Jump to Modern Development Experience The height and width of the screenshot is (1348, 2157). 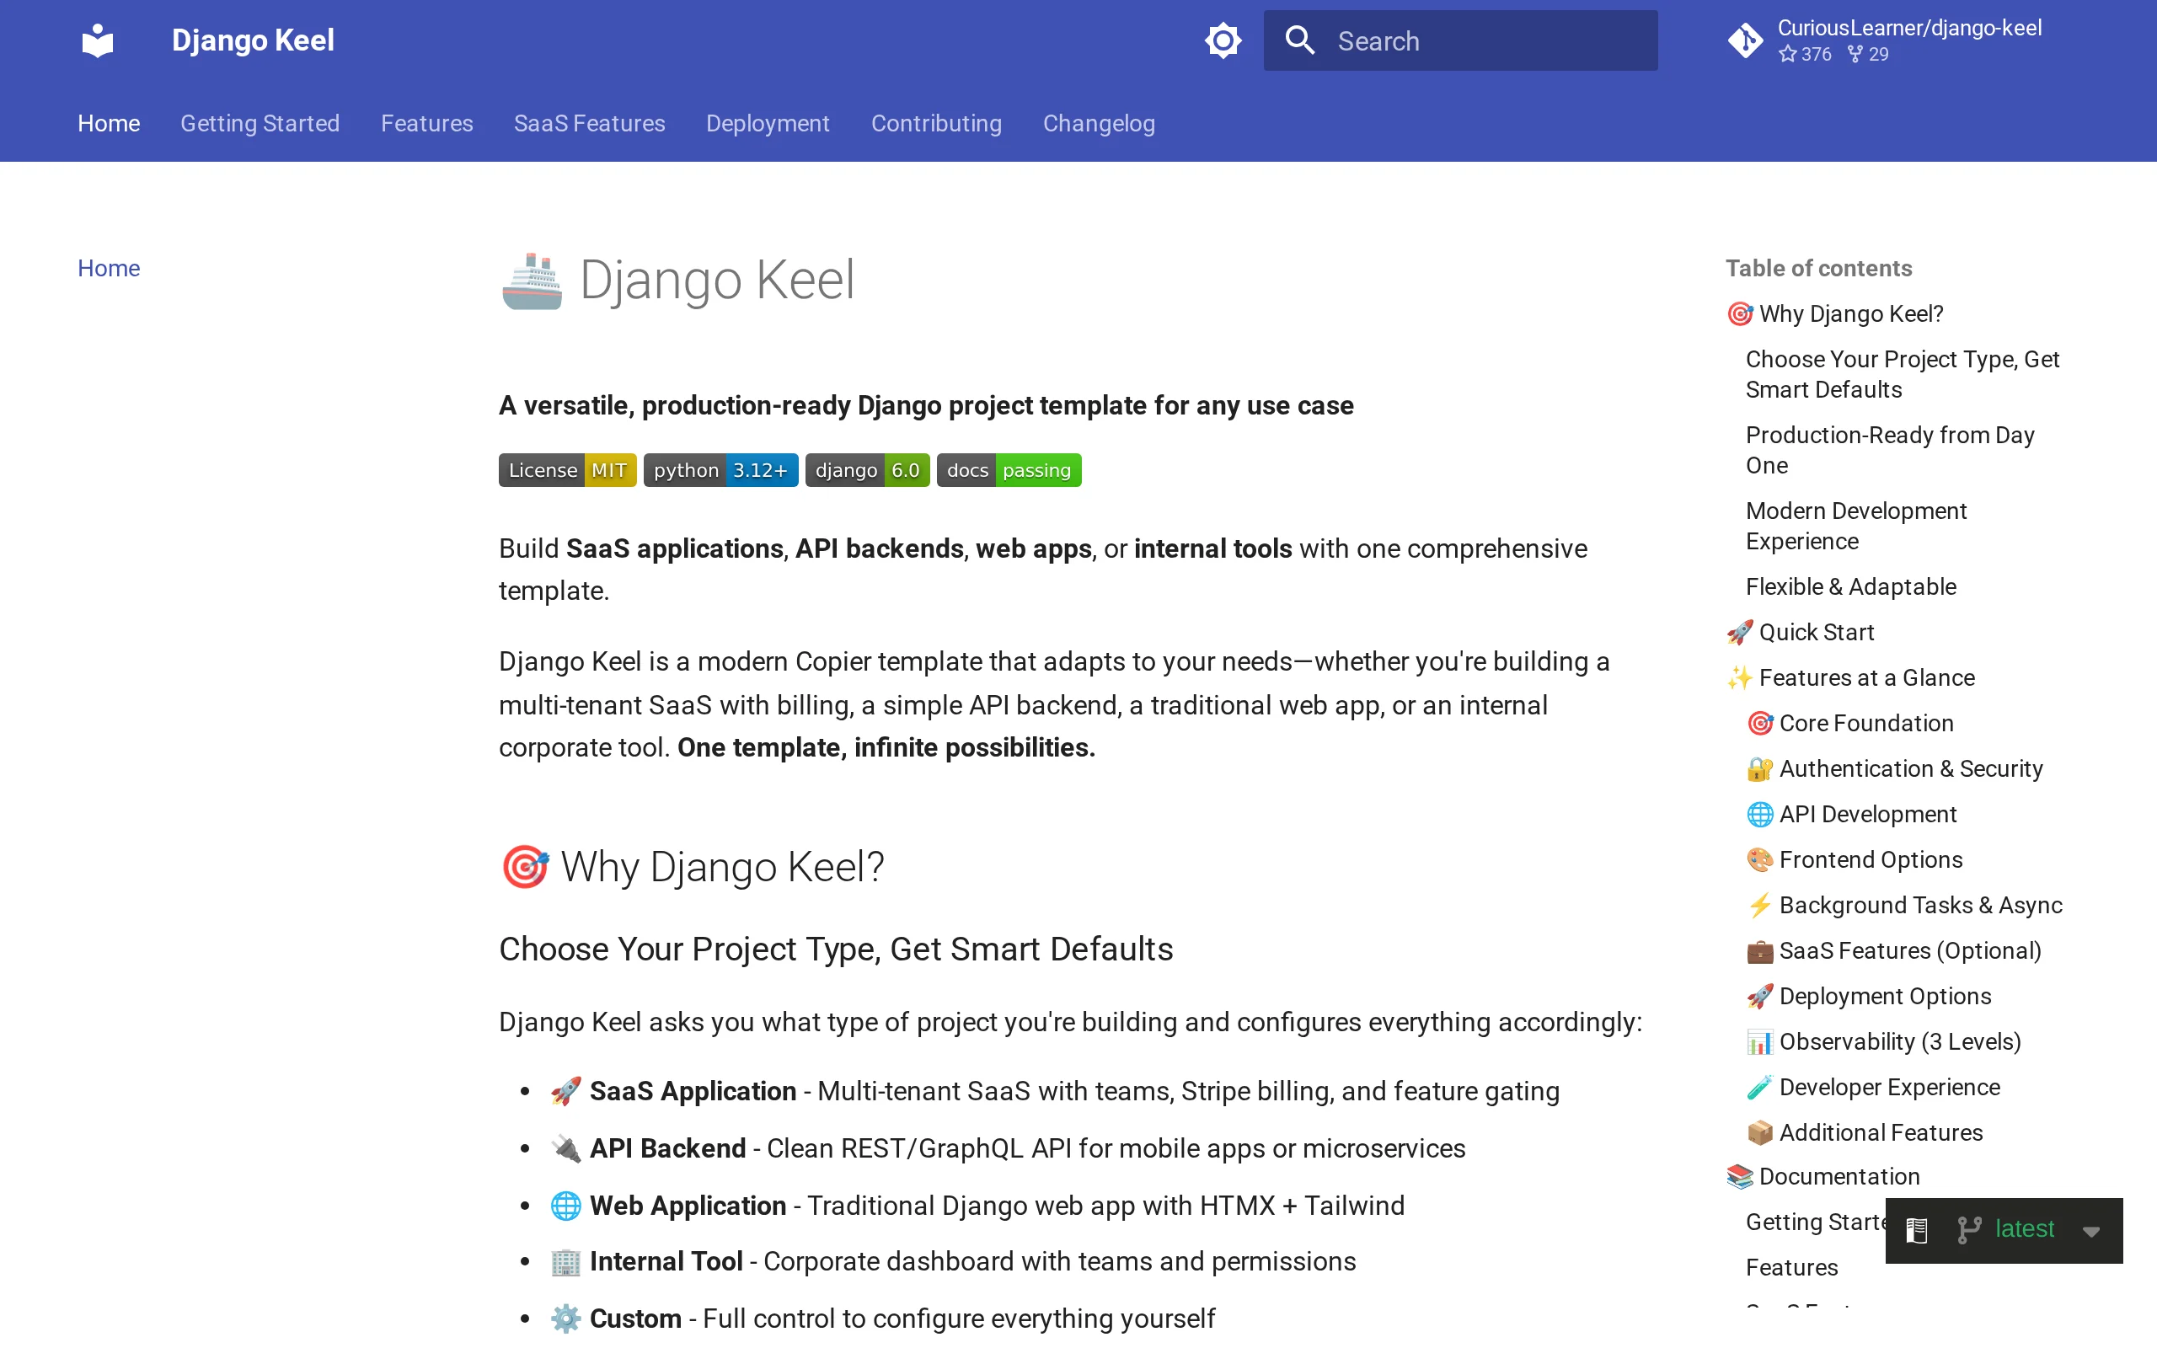(1855, 526)
